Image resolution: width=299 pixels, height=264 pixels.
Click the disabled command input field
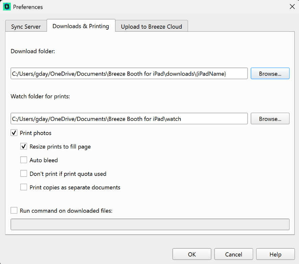pyautogui.click(x=150, y=225)
